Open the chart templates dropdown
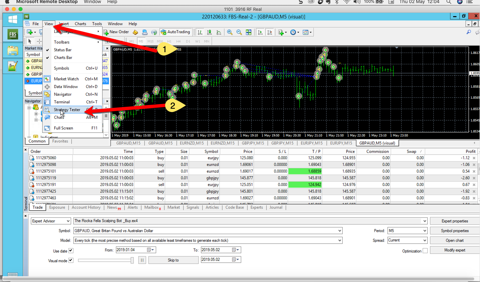Image resolution: width=480 pixels, height=282 pixels. click(307, 32)
